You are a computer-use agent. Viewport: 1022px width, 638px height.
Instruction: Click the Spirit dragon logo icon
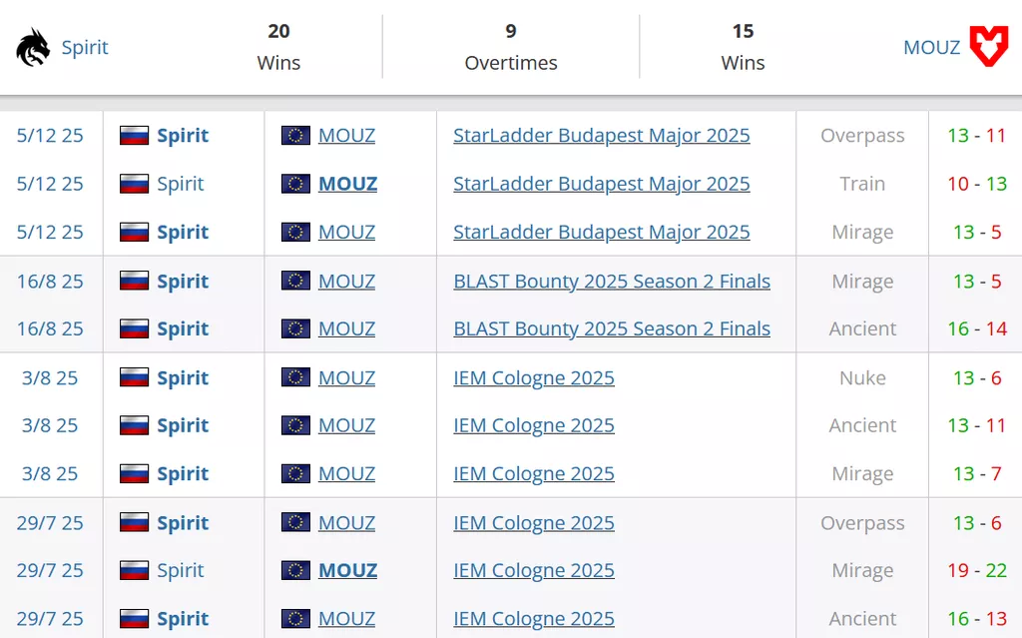pyautogui.click(x=33, y=47)
